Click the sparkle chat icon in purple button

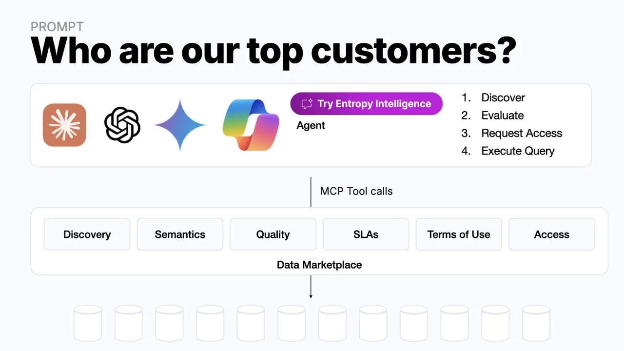(x=307, y=104)
